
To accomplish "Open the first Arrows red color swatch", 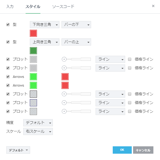I will click(65, 77).
